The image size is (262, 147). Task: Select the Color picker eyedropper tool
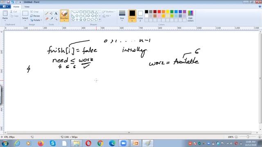52,19
